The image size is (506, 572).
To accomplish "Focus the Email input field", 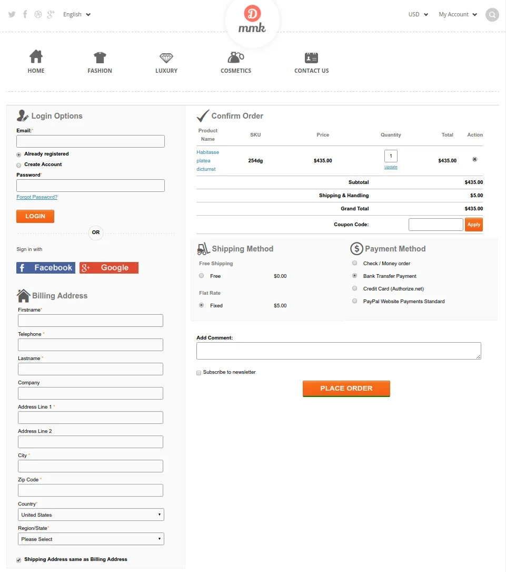I will coord(91,141).
